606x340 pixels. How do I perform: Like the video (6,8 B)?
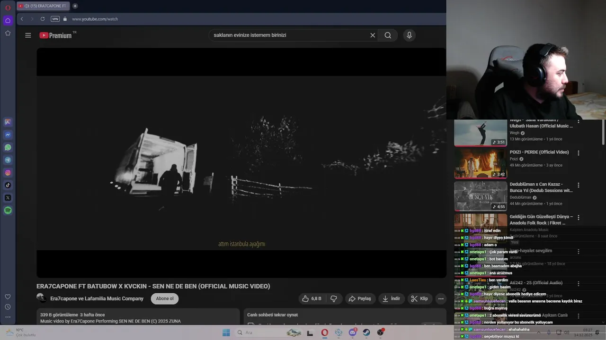(x=312, y=298)
